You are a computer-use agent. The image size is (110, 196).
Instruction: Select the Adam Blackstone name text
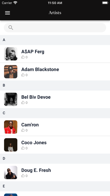point(40,69)
